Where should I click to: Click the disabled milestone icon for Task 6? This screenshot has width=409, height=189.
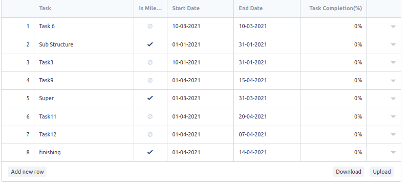150,26
